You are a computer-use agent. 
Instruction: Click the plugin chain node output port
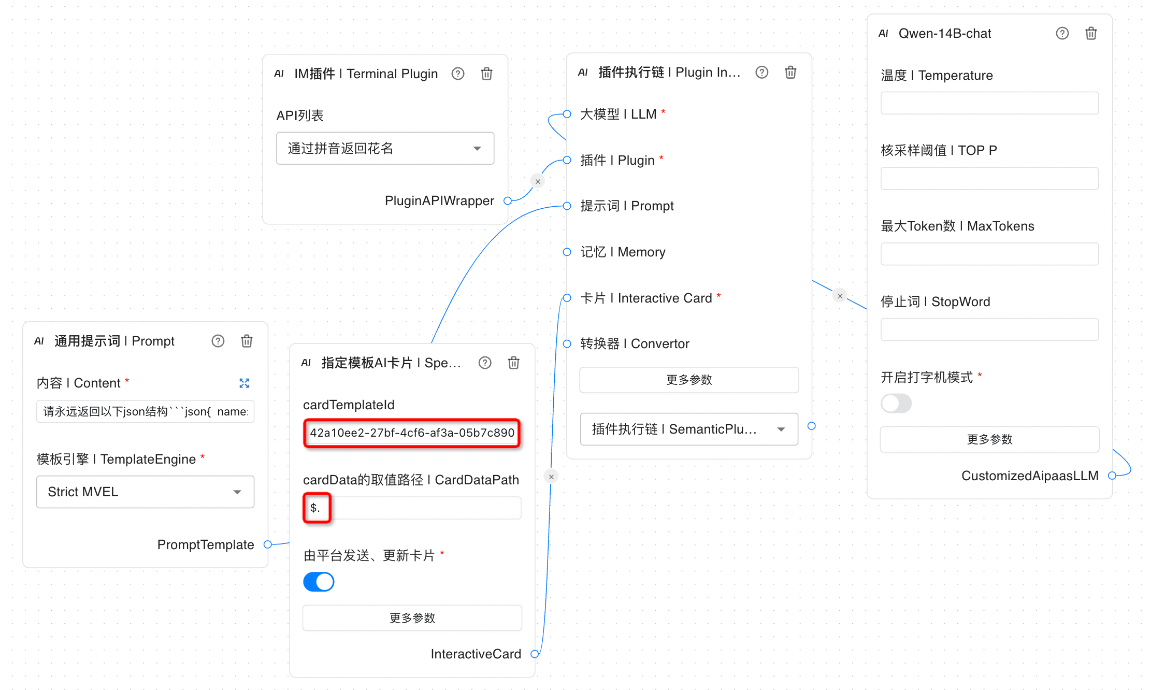point(812,426)
